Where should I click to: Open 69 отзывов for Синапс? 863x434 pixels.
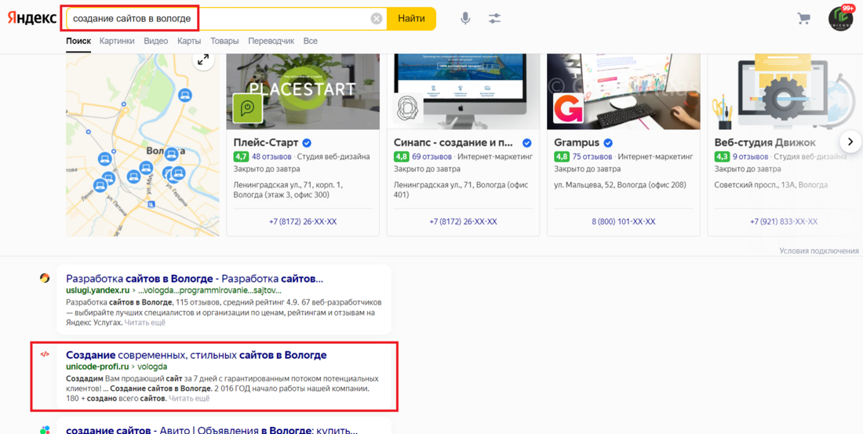(432, 157)
